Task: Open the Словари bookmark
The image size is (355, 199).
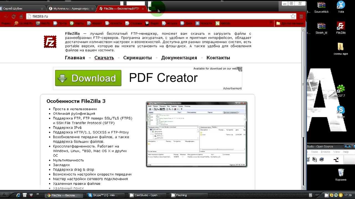Action: click(x=133, y=23)
